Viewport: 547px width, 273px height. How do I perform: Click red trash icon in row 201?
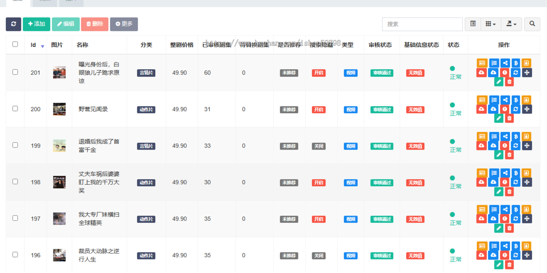point(510,82)
